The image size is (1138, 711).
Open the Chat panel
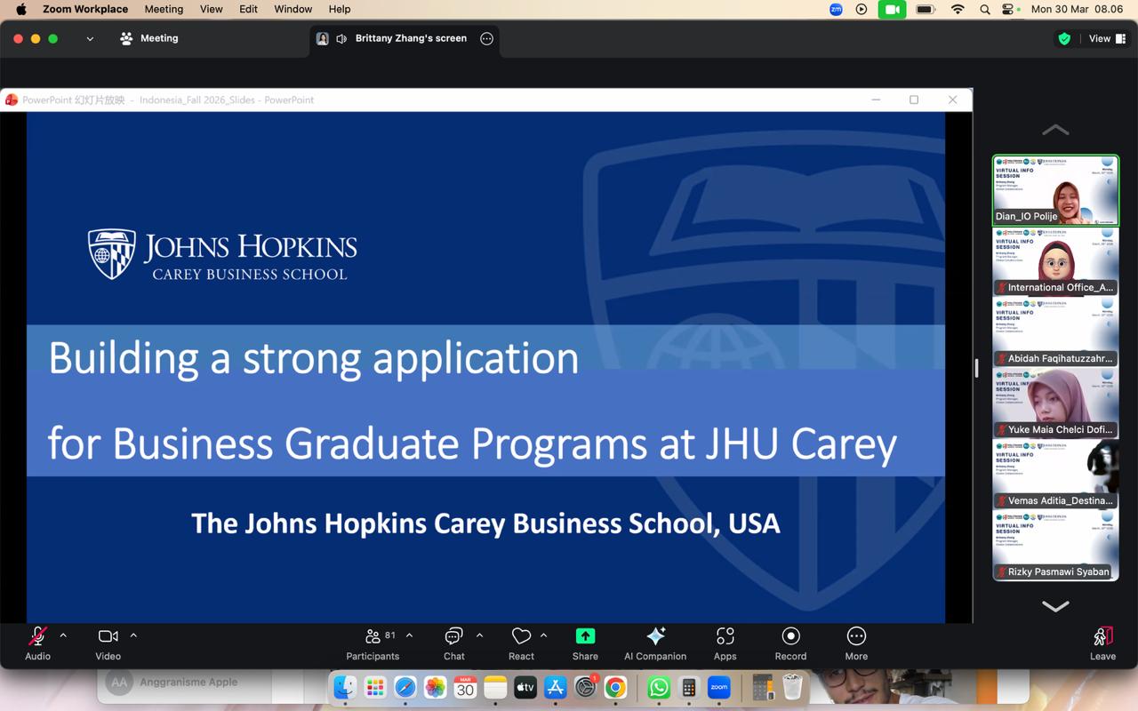point(453,643)
